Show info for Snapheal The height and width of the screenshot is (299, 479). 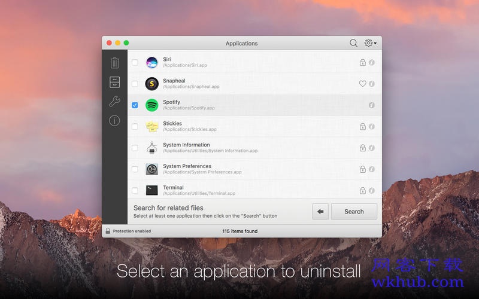[x=372, y=84]
